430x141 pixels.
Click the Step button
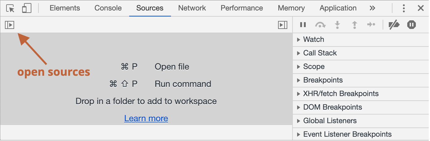pyautogui.click(x=371, y=25)
